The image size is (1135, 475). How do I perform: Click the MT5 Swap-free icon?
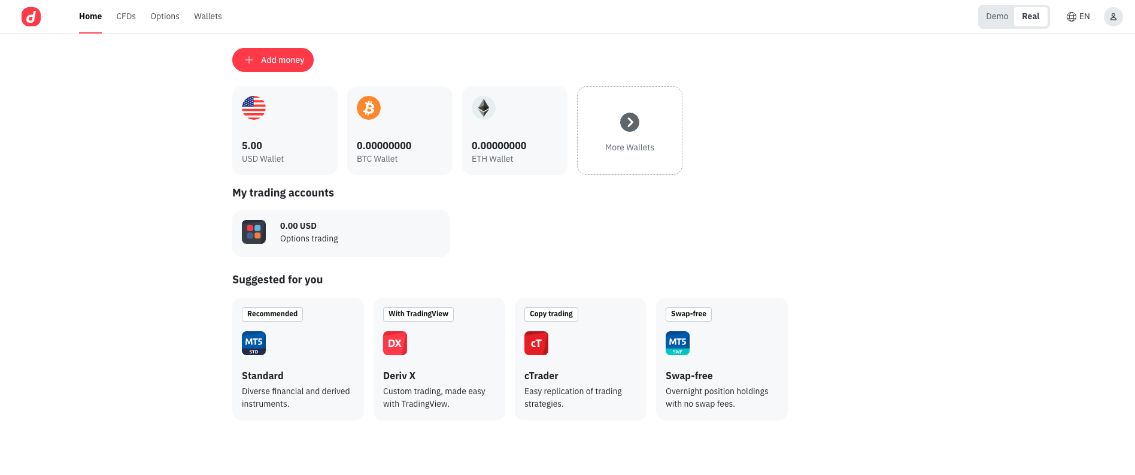678,343
